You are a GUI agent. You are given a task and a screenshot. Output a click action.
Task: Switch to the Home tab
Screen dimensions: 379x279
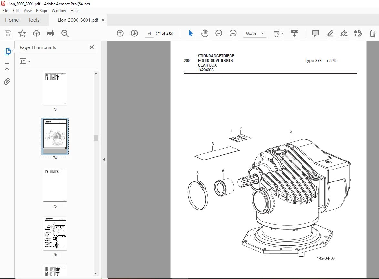pos(12,20)
